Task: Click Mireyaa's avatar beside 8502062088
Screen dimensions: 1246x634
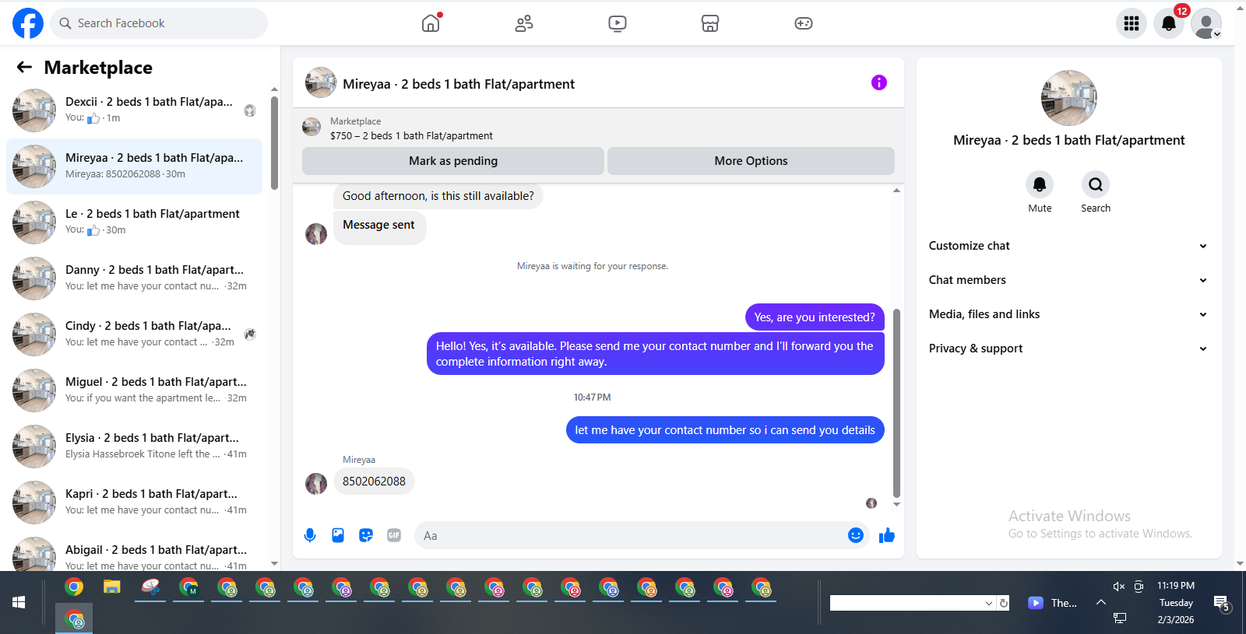Action: (316, 484)
